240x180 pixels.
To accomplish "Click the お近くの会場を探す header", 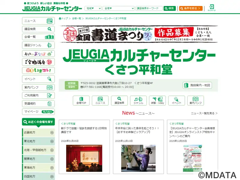I will click(x=38, y=122).
